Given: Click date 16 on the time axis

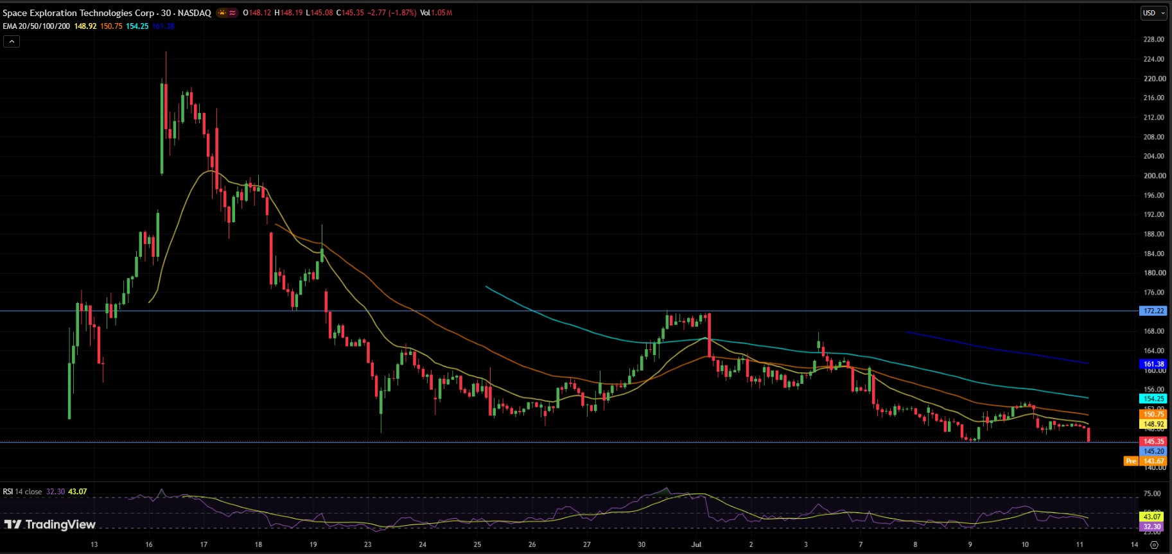Looking at the screenshot, I should (149, 544).
